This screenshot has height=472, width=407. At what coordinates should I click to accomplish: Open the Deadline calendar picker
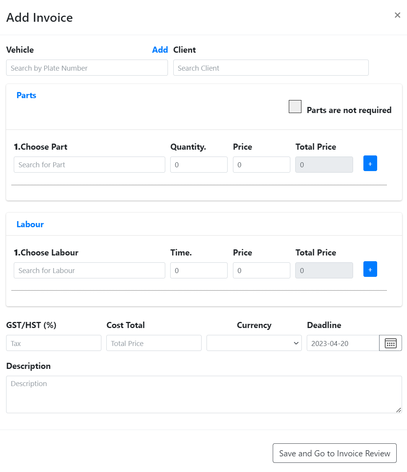point(390,343)
